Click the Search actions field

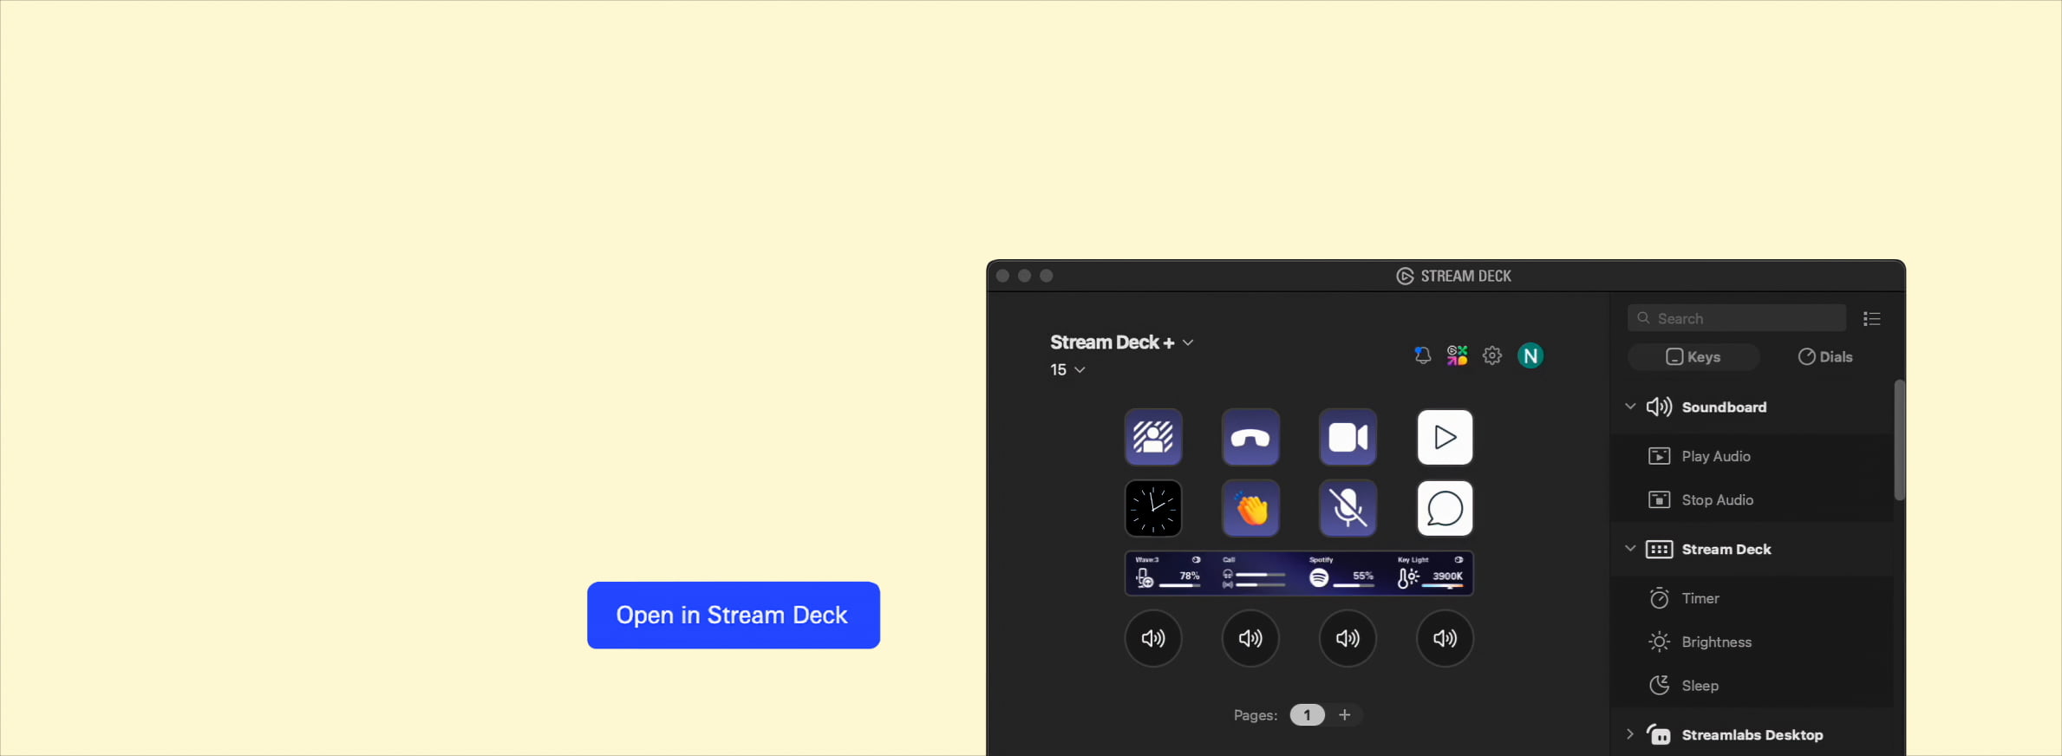coord(1736,318)
